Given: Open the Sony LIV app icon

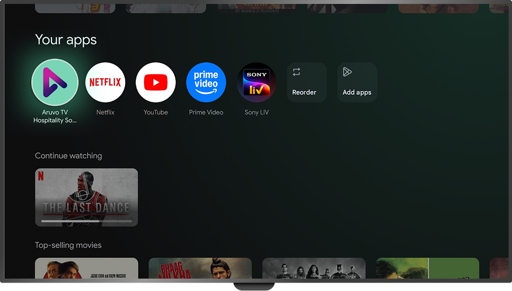Looking at the screenshot, I should click(x=257, y=82).
